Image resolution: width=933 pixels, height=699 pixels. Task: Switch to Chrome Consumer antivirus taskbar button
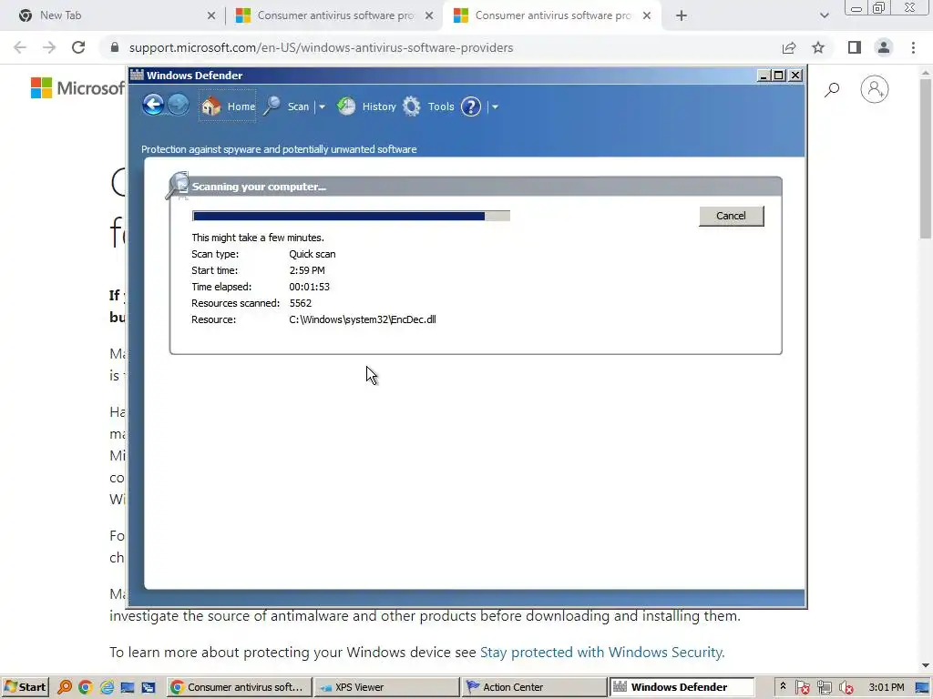point(239,687)
